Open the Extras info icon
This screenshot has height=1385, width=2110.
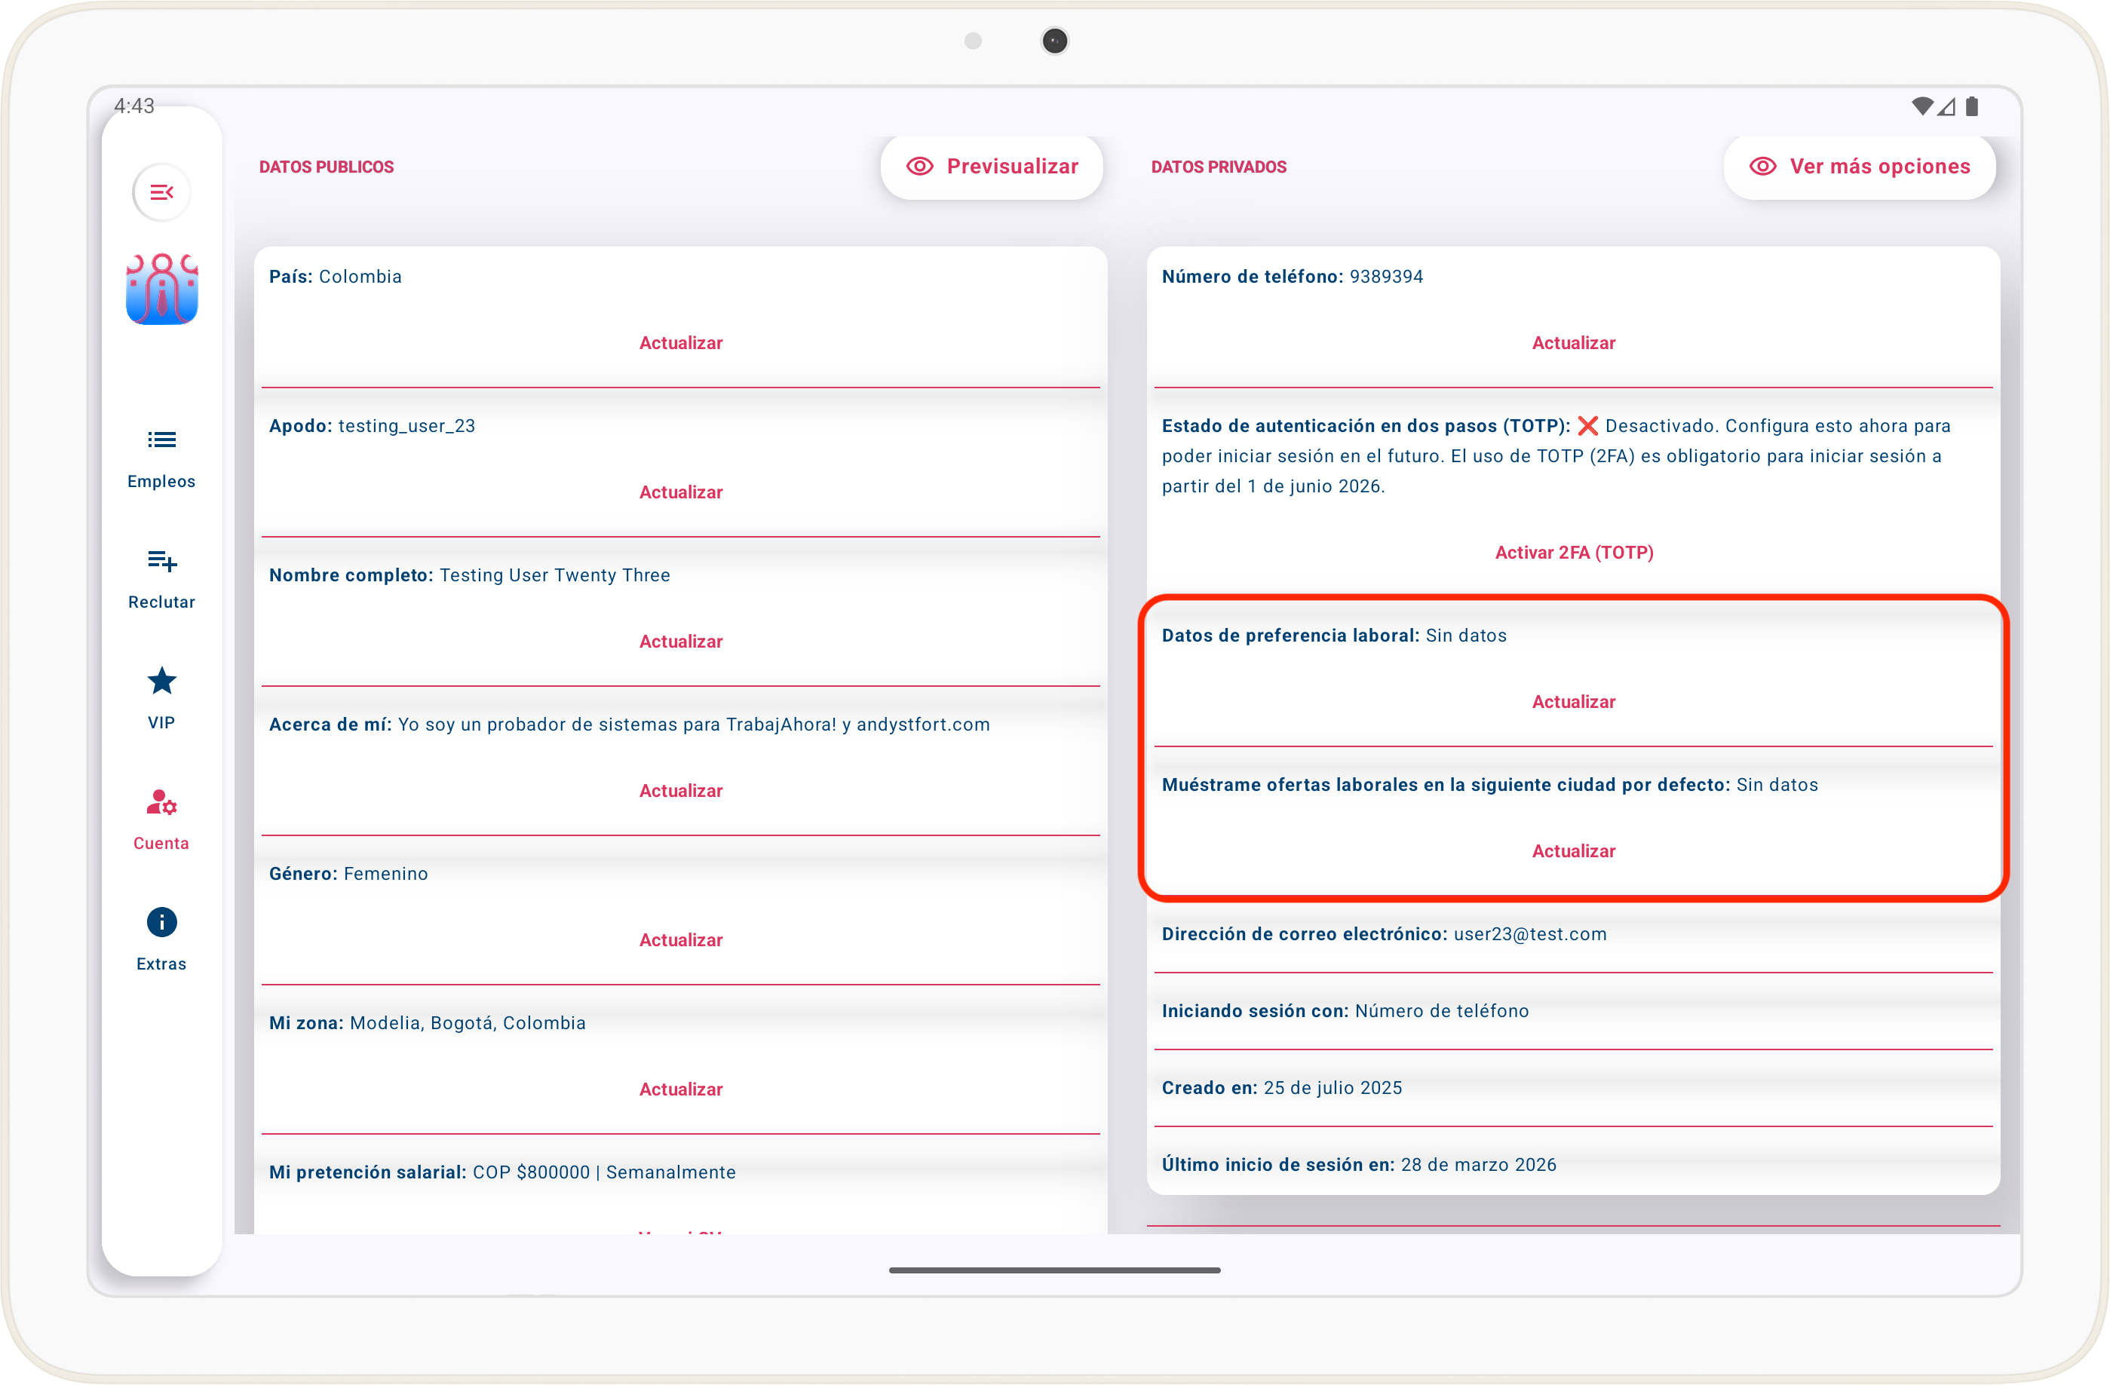click(161, 922)
